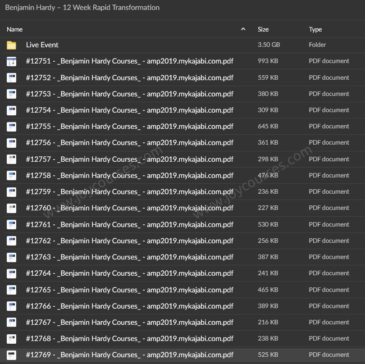
Task: Click PDF icon for file #12769
Action: pyautogui.click(x=11, y=355)
